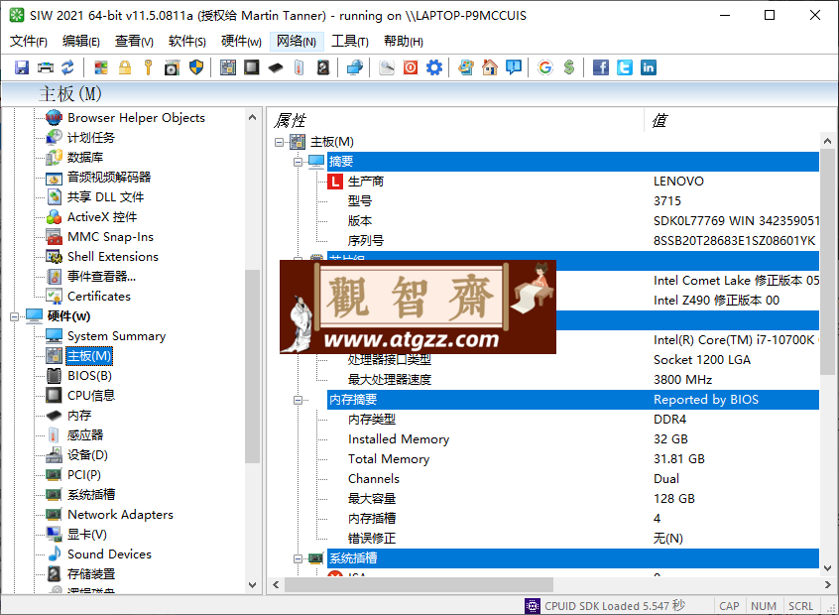Open the 工具(T) menu
The image size is (839, 615).
[x=350, y=42]
